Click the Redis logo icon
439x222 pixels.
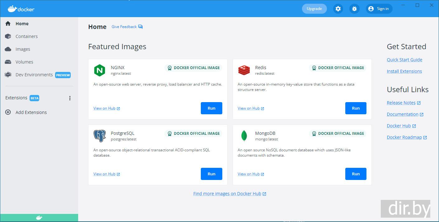click(x=244, y=70)
